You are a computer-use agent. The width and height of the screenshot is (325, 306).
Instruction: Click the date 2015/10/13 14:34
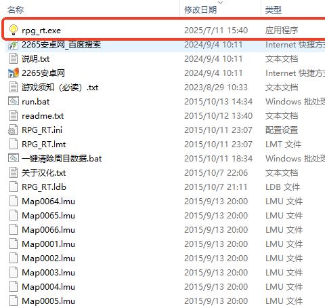click(218, 102)
